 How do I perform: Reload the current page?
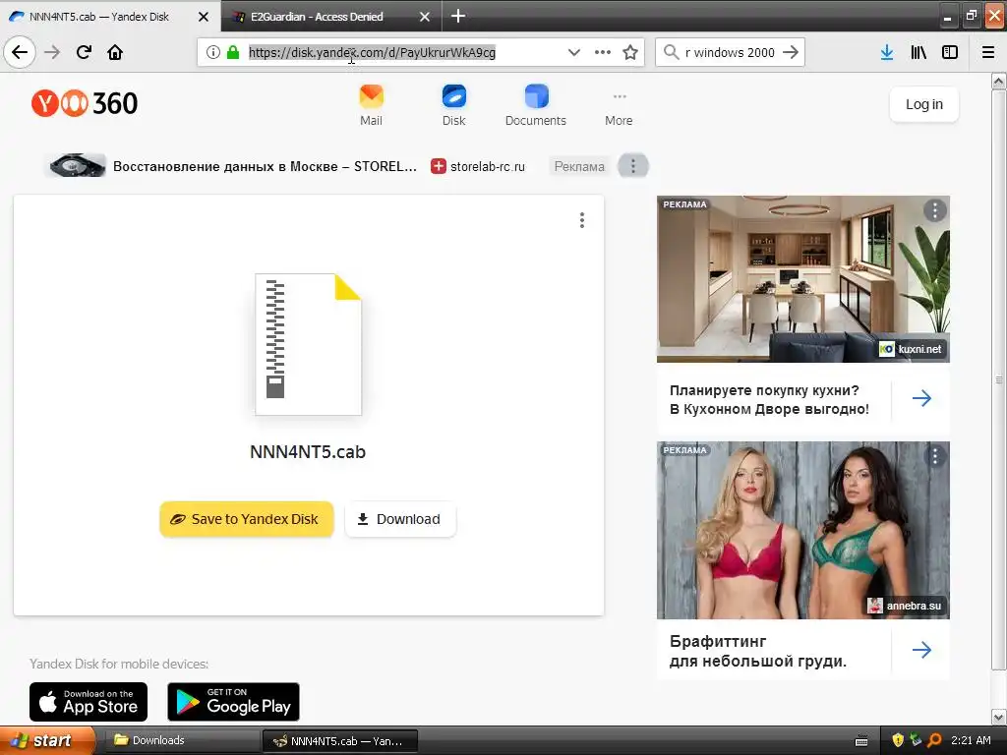pos(84,52)
